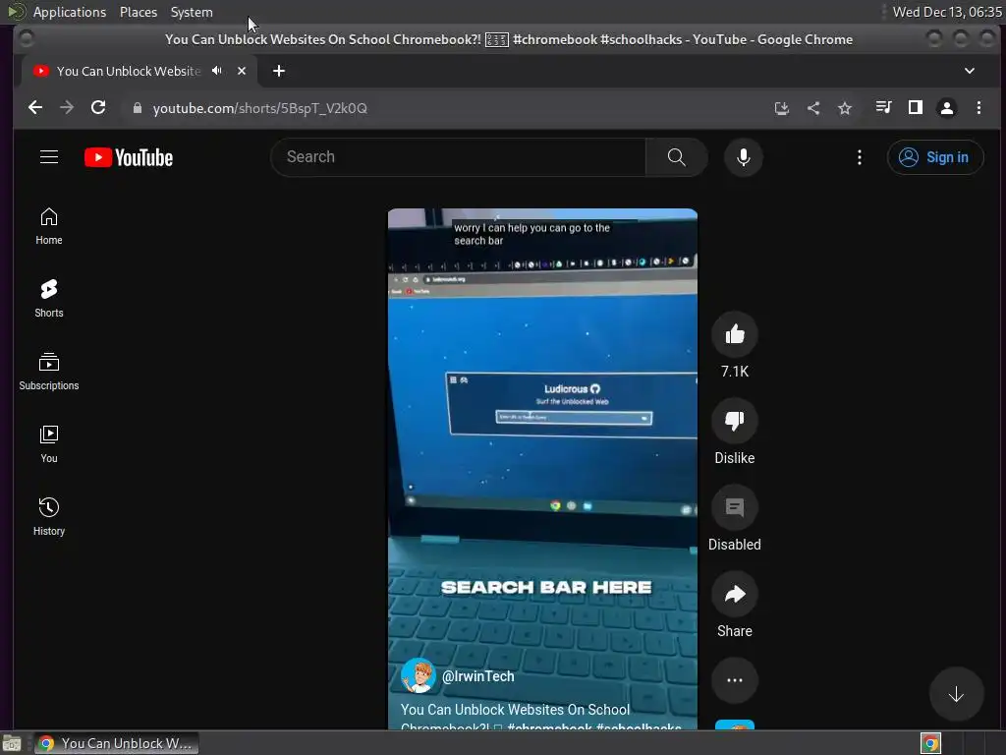Image resolution: width=1006 pixels, height=755 pixels.
Task: Open a new tab
Action: tap(278, 71)
